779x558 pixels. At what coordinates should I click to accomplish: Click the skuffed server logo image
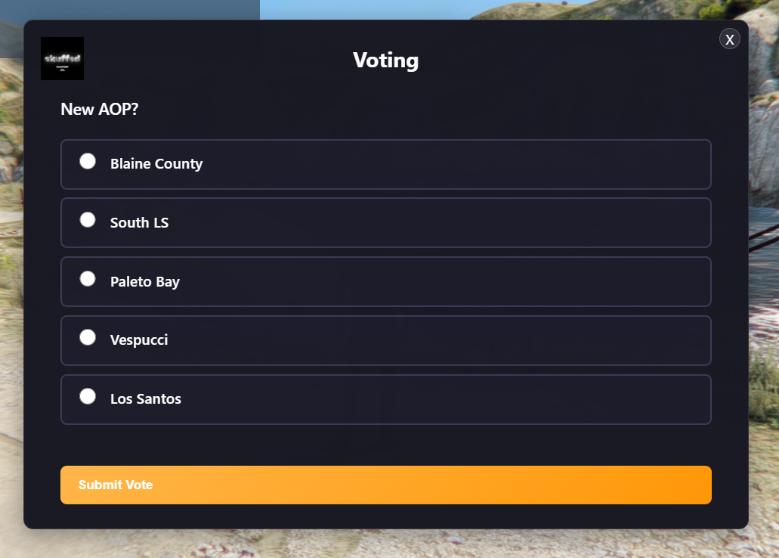point(62,58)
